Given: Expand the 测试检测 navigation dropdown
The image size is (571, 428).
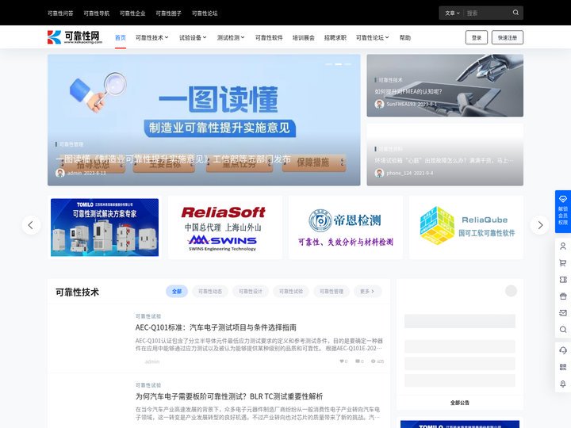Looking at the screenshot, I should click(231, 37).
